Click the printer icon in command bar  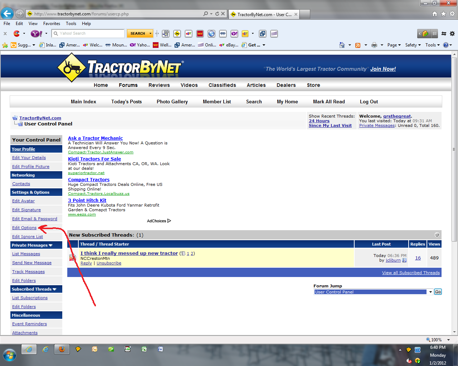374,45
